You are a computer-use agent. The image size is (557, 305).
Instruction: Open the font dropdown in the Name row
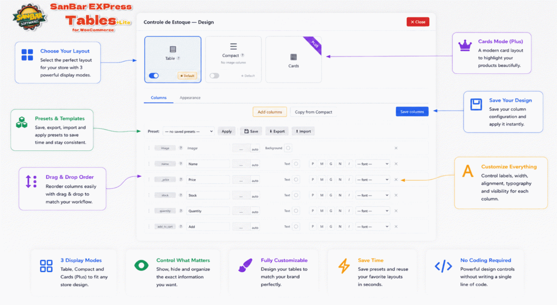coord(373,164)
